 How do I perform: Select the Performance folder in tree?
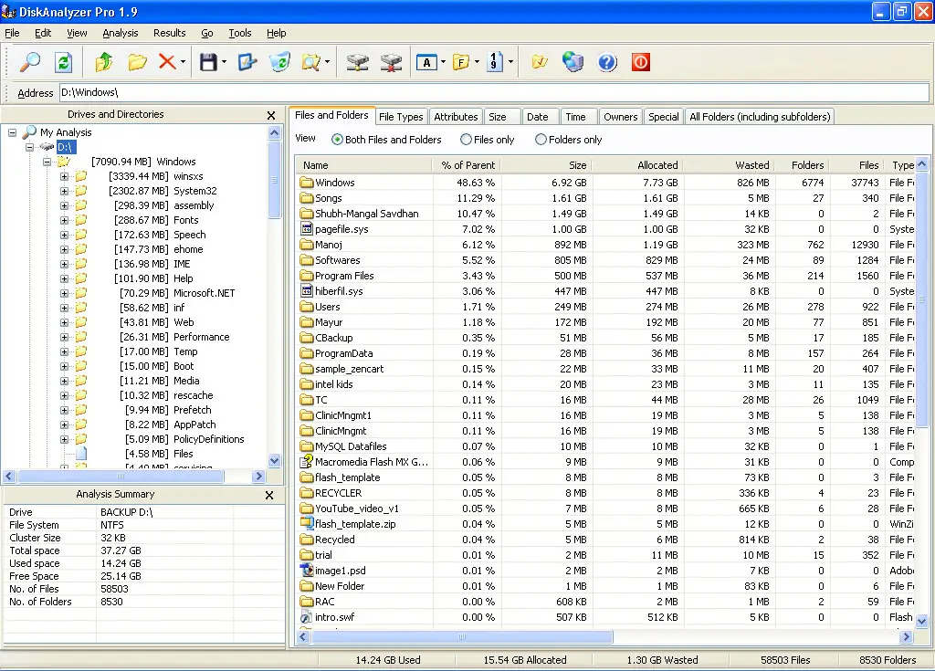(x=201, y=337)
